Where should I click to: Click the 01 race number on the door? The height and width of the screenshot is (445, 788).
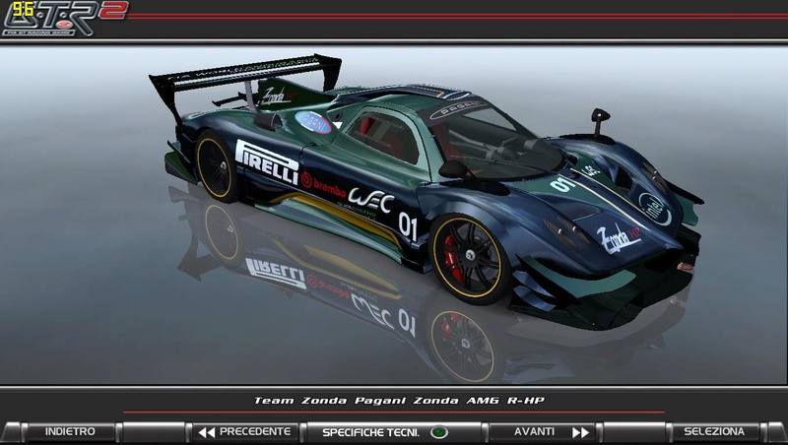(408, 225)
